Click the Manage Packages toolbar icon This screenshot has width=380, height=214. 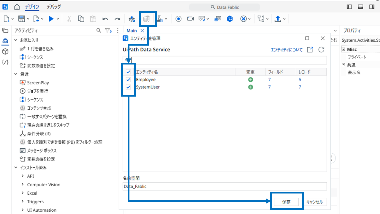click(x=132, y=19)
